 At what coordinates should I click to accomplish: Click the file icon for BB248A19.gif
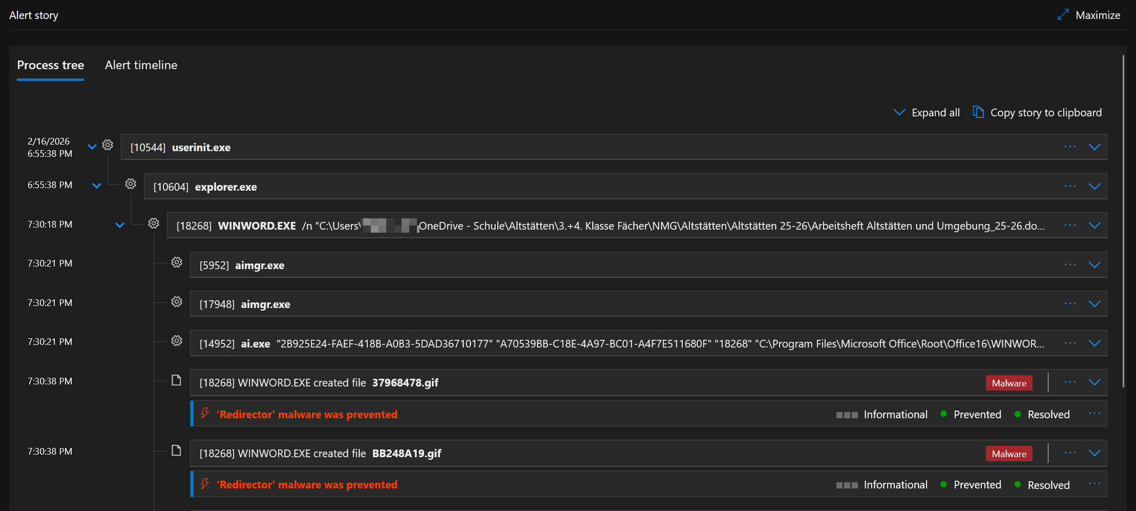(x=176, y=451)
